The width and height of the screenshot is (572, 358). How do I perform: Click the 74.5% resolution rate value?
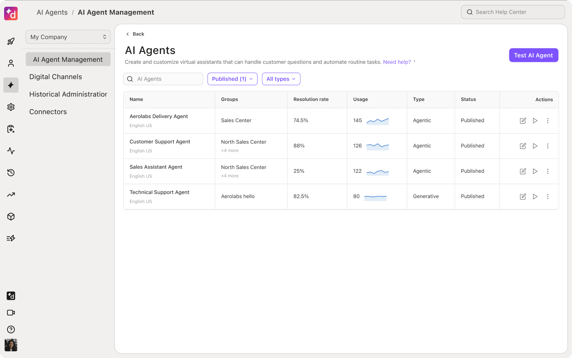click(301, 120)
